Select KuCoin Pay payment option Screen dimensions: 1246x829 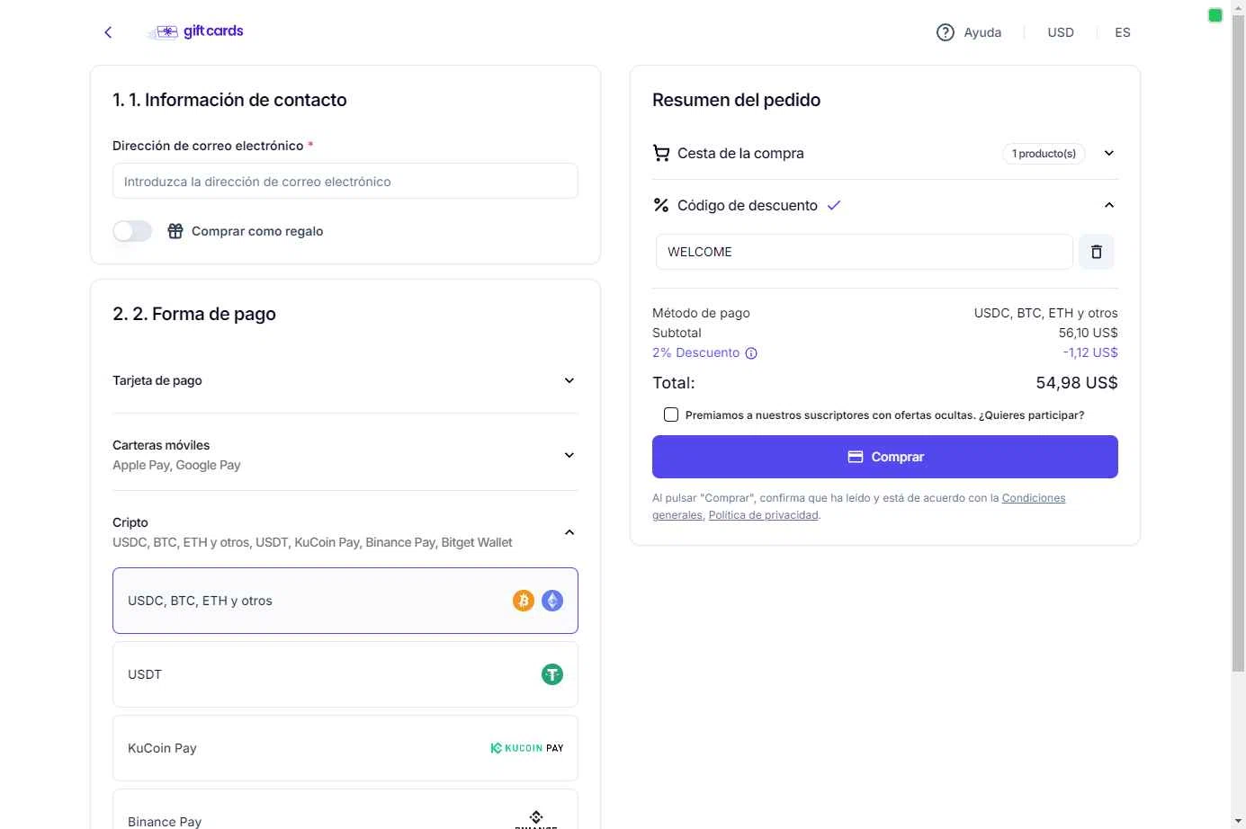pos(345,748)
